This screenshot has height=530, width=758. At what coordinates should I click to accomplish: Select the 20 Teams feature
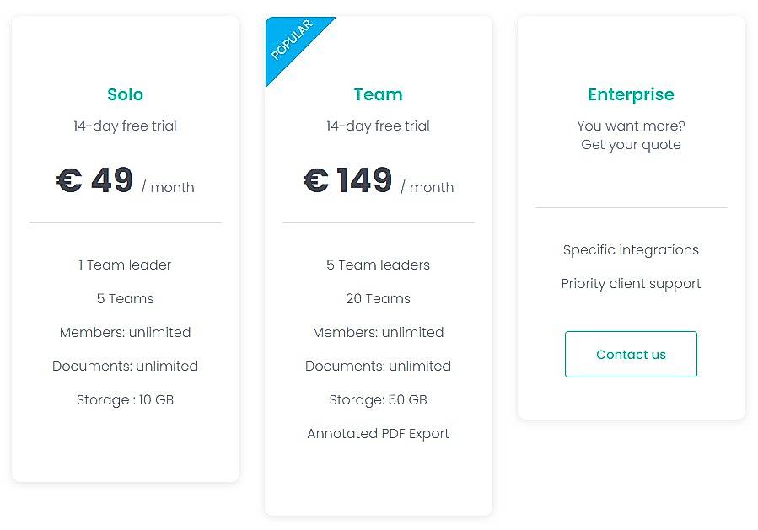[x=378, y=298]
